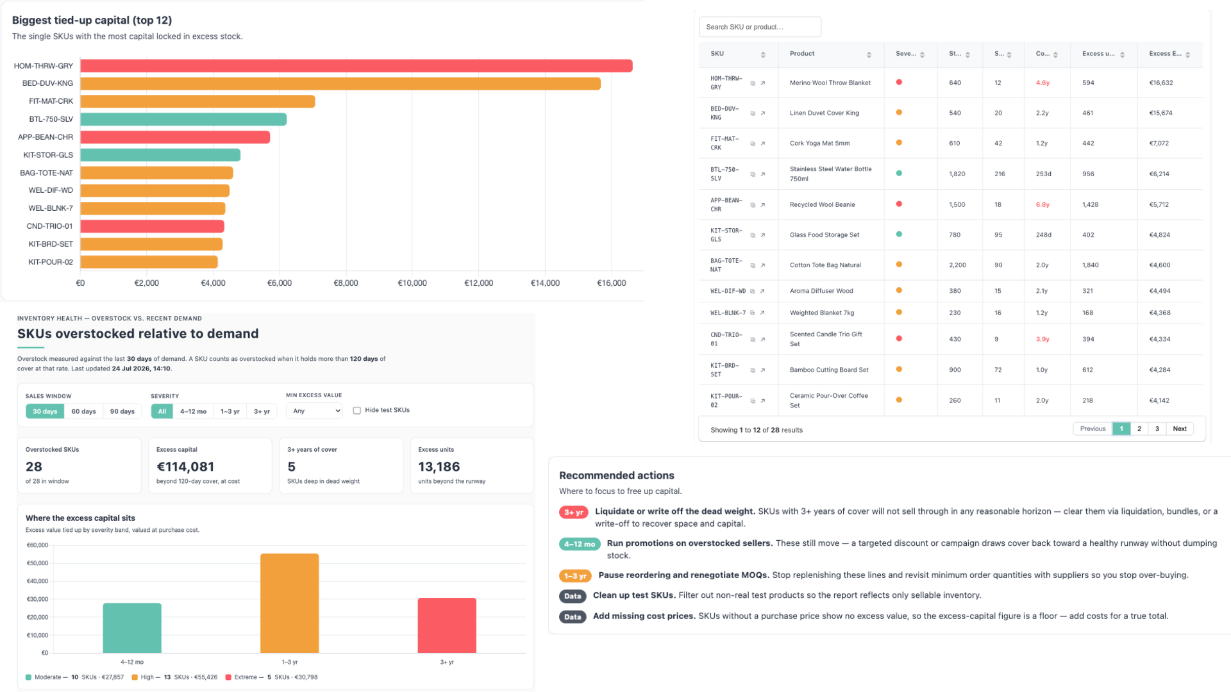Open HOM-THRW-GRY via its arrow link icon

pos(763,83)
